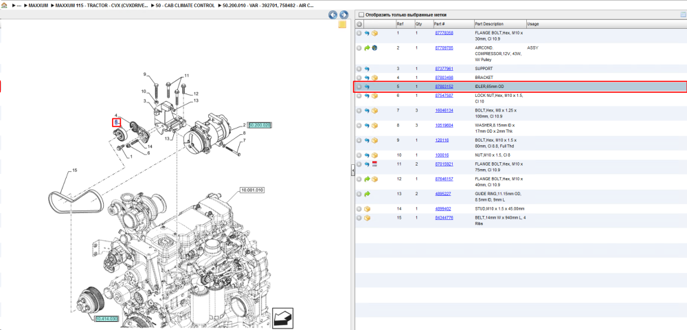687x330 pixels.
Task: Navigate to next diagram with right arrow
Action: coord(344,15)
